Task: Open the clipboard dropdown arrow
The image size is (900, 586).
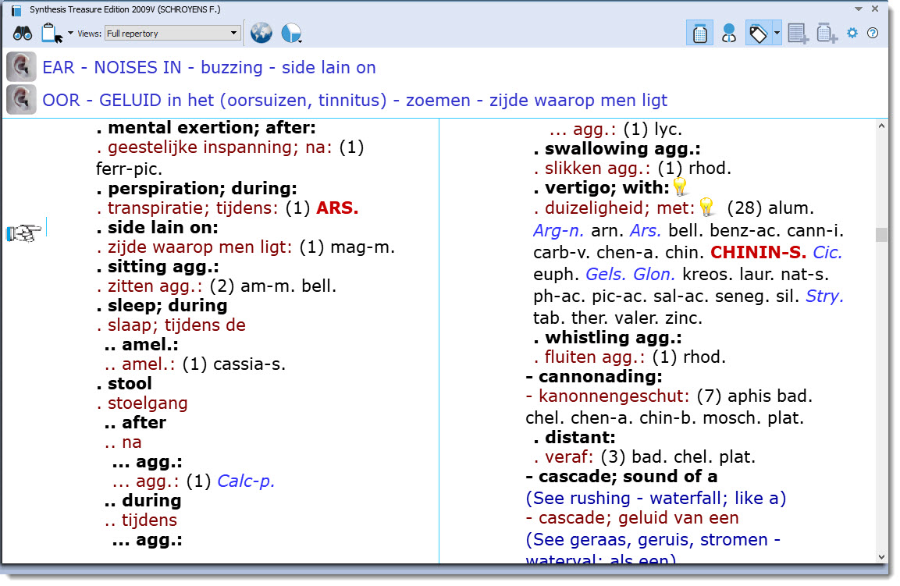Action: tap(70, 34)
